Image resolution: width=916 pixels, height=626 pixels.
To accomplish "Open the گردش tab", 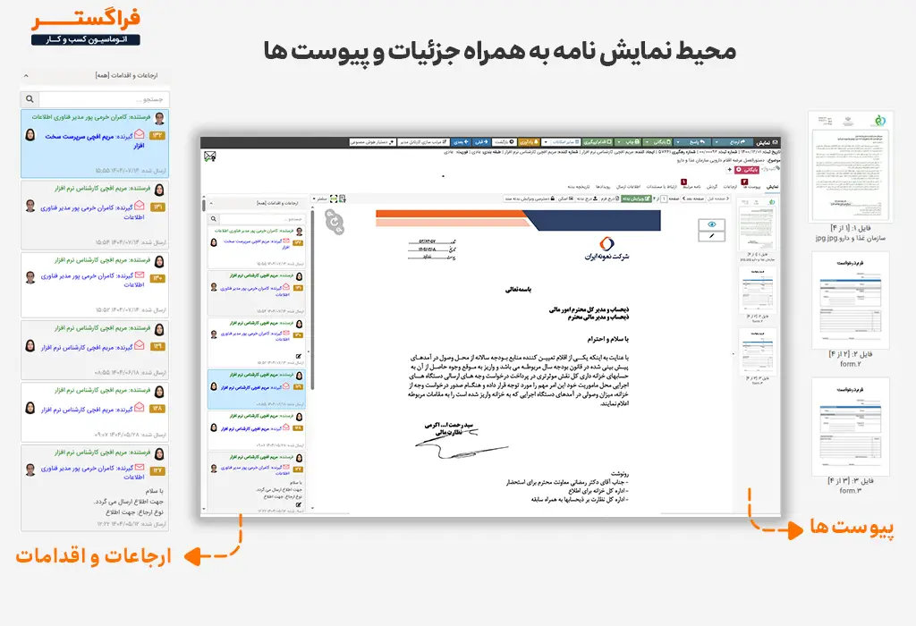I will (x=712, y=188).
